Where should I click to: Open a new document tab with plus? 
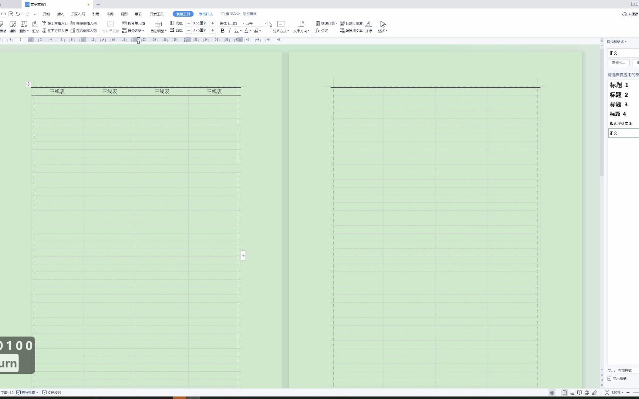pos(98,4)
